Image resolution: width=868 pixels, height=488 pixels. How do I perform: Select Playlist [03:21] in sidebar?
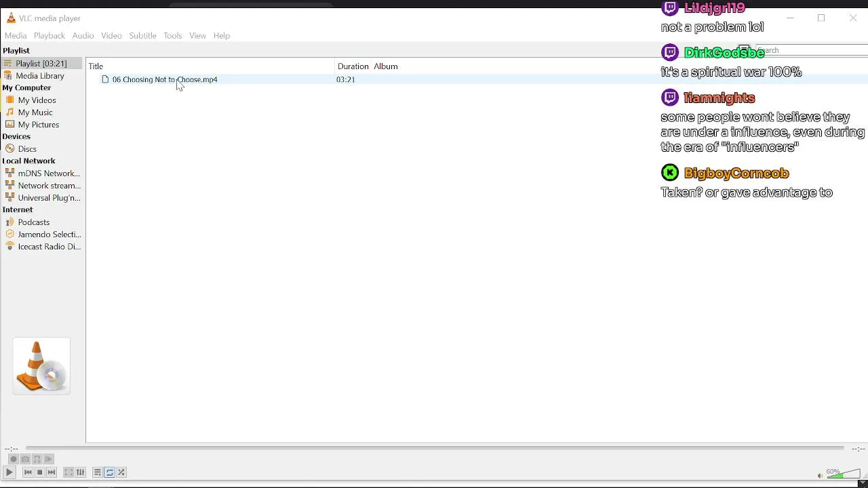[x=42, y=63]
